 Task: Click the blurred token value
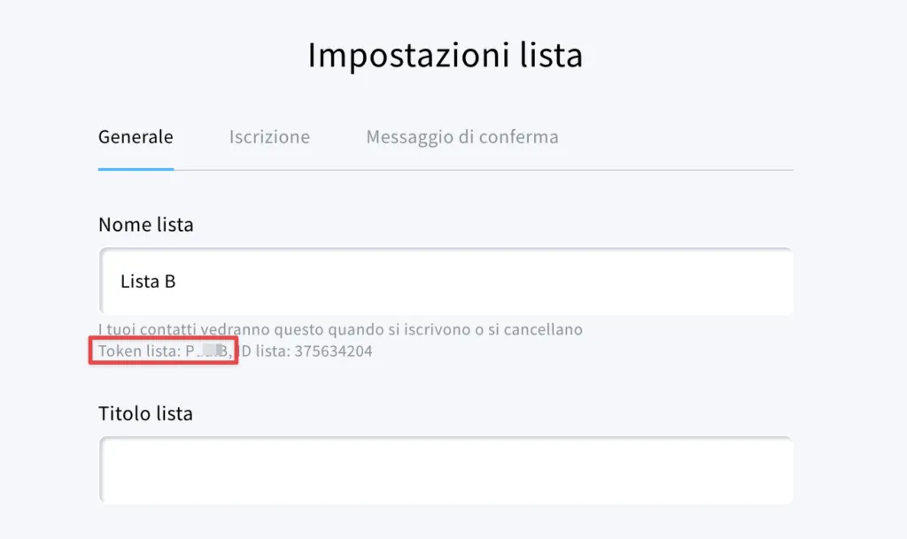coord(207,350)
